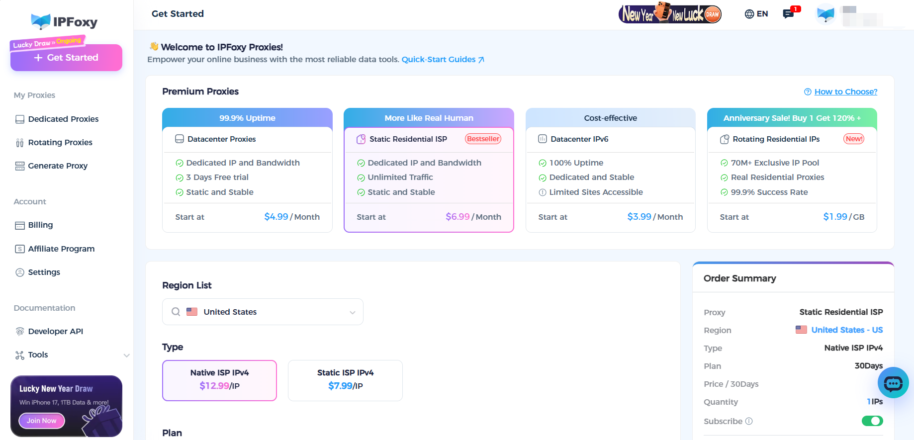Click the Join Now button
914x440 pixels.
point(42,421)
